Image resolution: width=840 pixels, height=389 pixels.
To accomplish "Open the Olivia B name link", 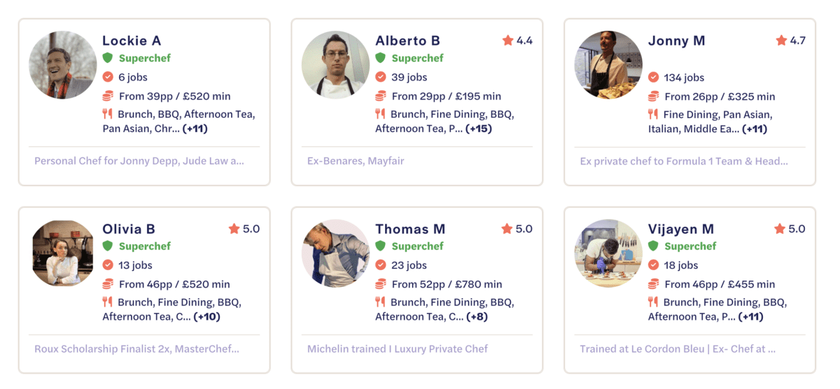I will tap(129, 229).
